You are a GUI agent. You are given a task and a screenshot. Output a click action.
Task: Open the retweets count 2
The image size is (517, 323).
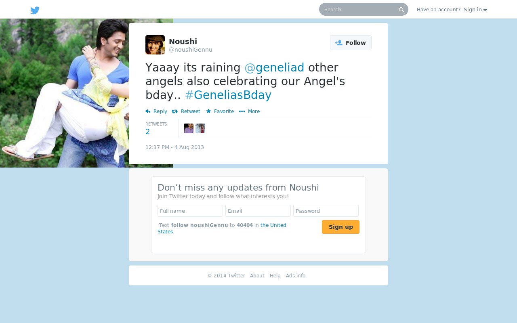(x=148, y=132)
